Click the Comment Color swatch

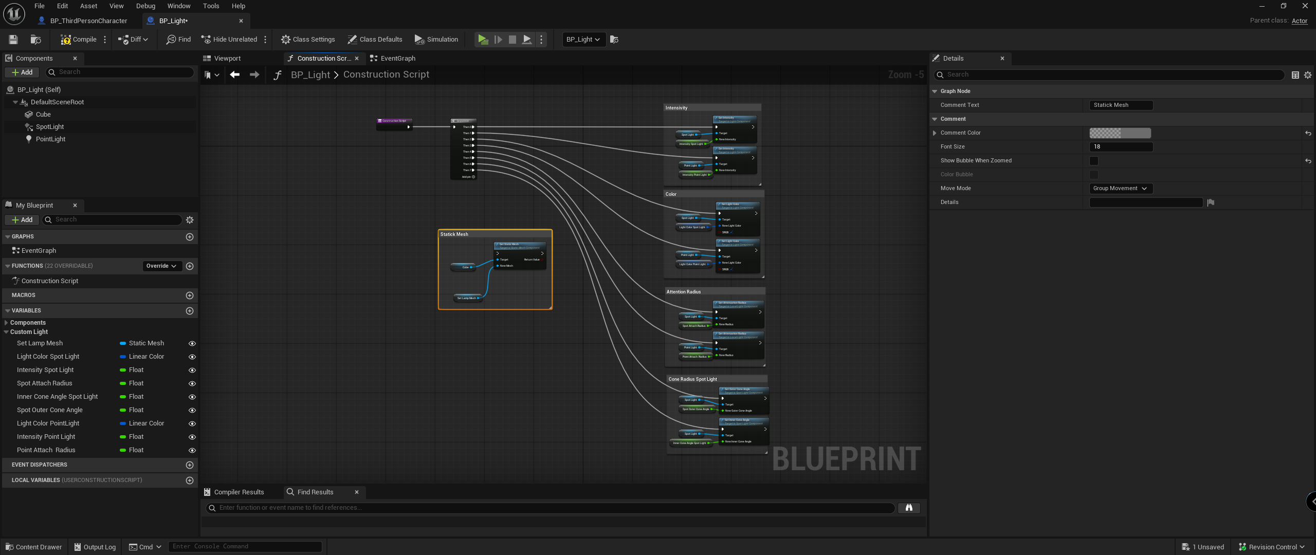pos(1120,133)
